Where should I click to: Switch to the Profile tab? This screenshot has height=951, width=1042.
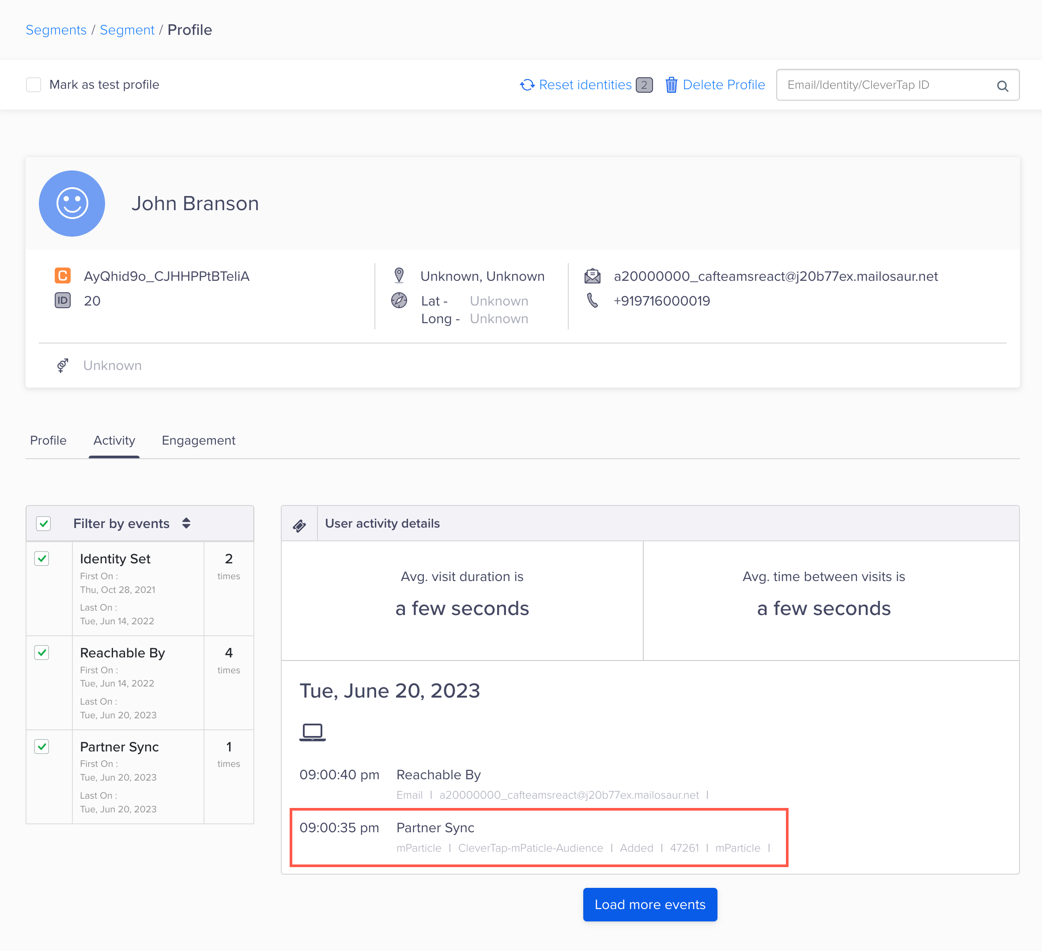point(47,440)
